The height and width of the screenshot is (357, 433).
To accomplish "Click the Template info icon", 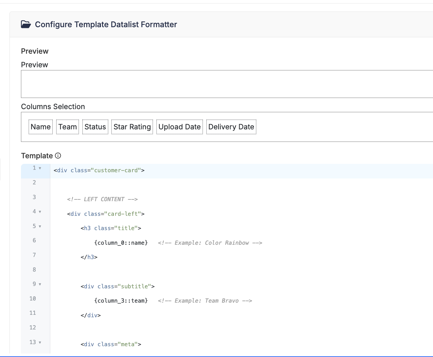I will [x=58, y=156].
